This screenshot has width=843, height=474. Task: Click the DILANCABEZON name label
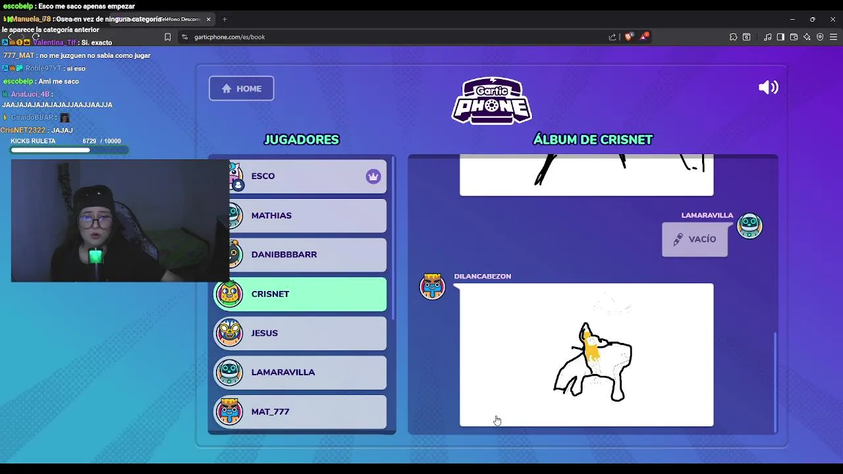[482, 276]
